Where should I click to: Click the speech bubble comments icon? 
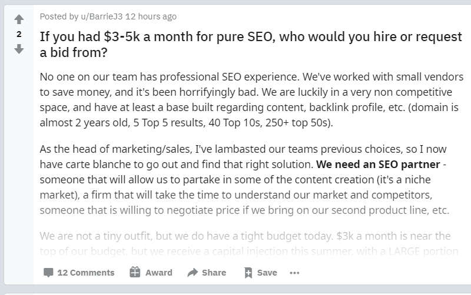coord(48,273)
